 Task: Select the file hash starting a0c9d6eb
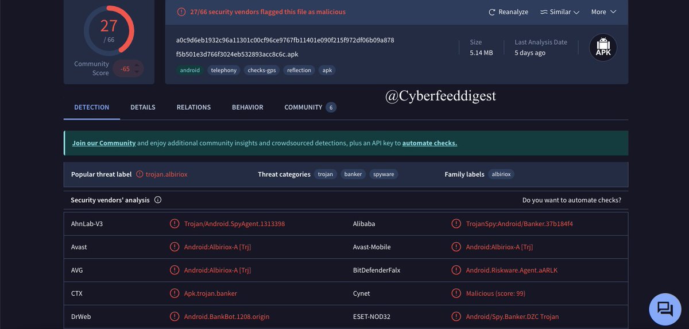point(285,40)
